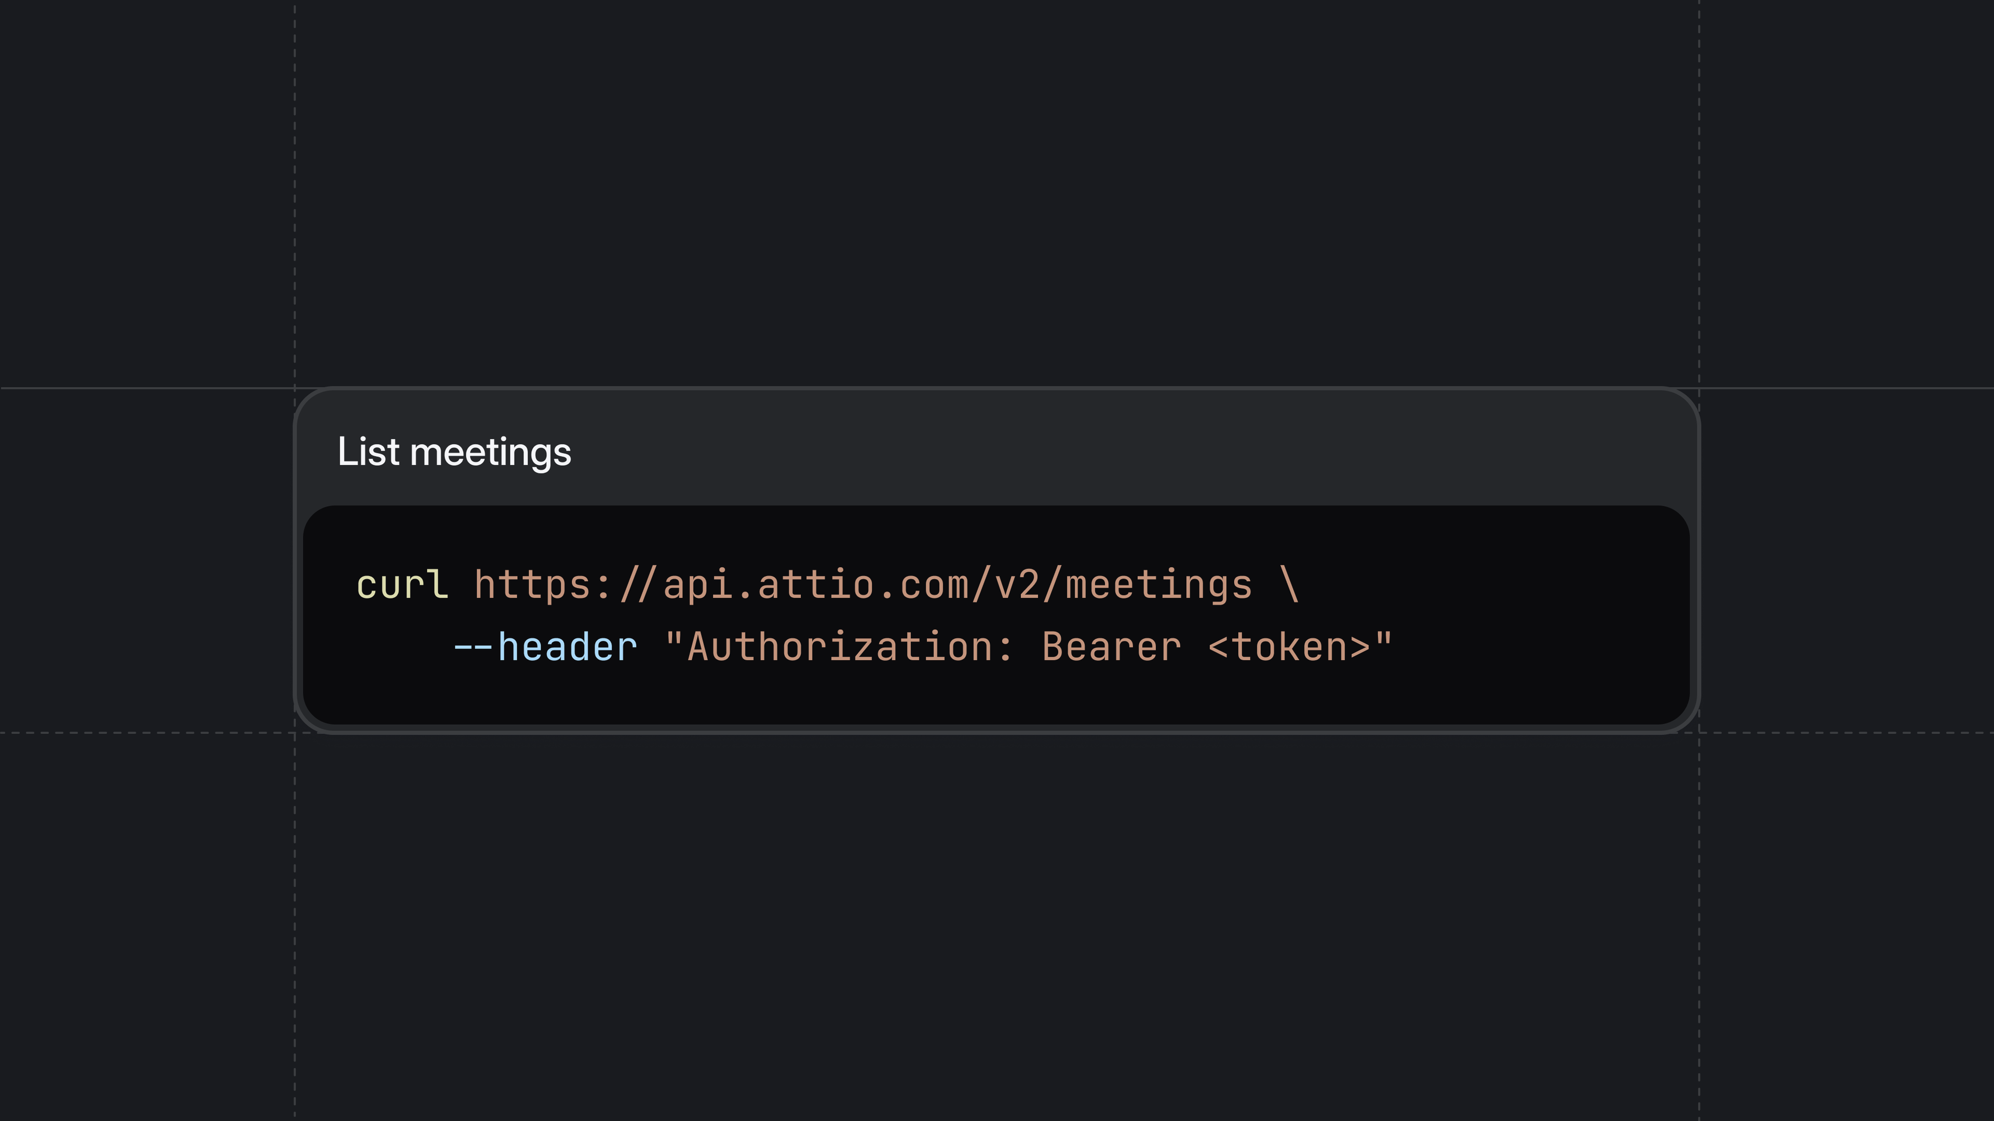This screenshot has width=1994, height=1121.
Task: Click the empty canvas area below the card
Action: [997, 929]
